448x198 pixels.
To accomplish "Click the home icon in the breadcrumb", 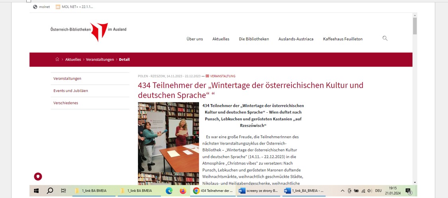I will 57,59.
